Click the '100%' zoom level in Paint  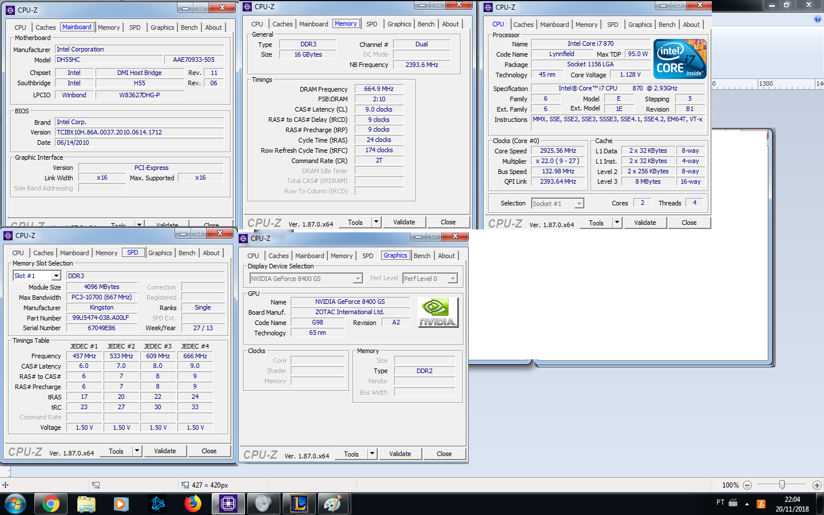tap(730, 485)
